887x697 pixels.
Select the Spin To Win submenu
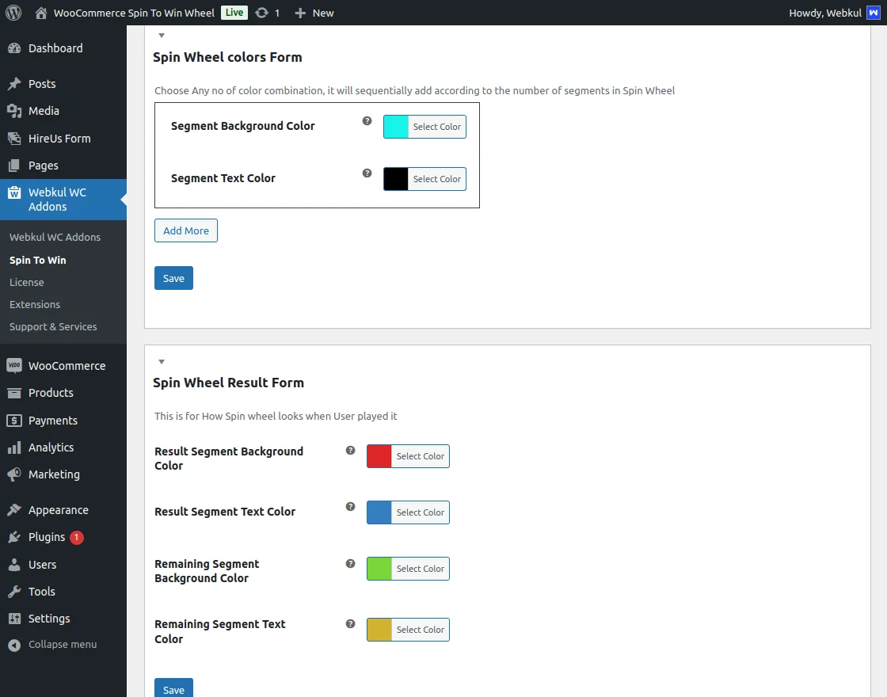[38, 260]
